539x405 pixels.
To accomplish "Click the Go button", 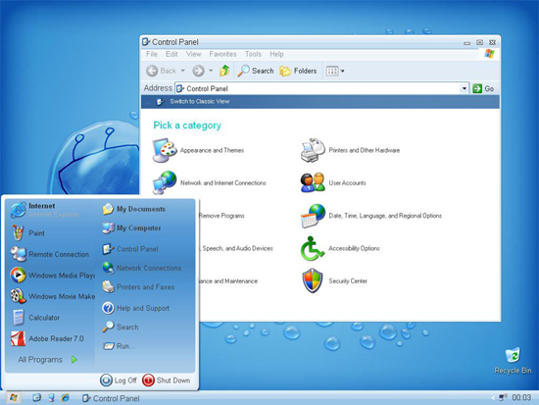I will [x=483, y=88].
